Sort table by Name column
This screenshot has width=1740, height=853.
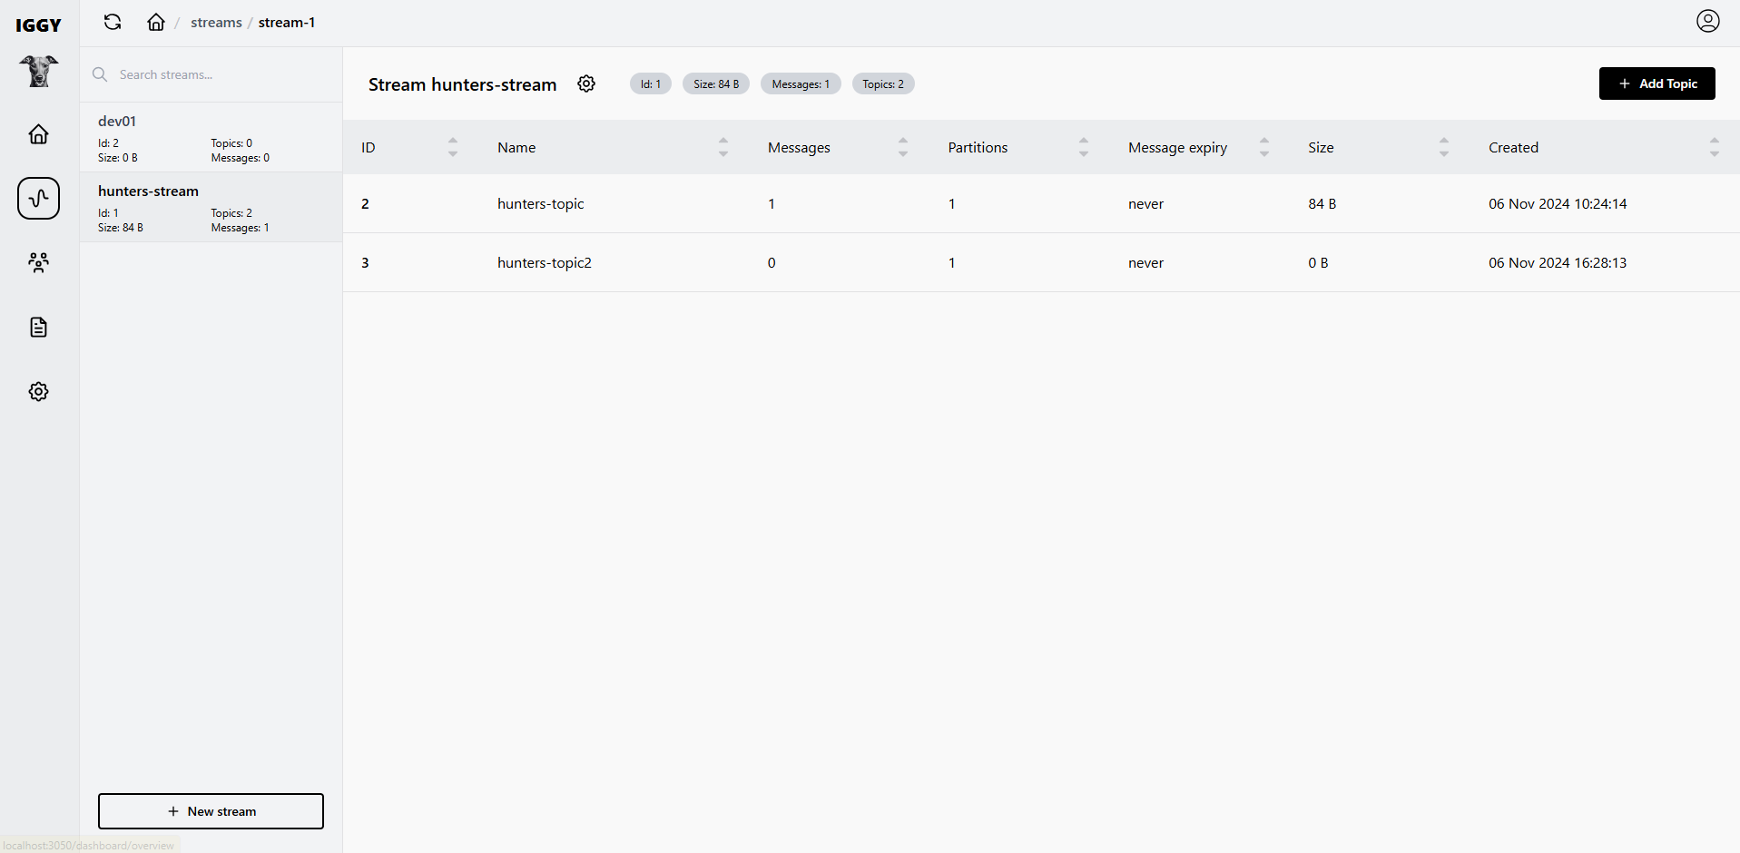(x=723, y=147)
